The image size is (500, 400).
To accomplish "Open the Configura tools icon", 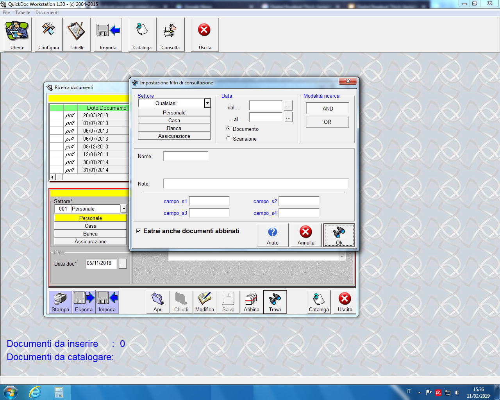I will pyautogui.click(x=48, y=34).
